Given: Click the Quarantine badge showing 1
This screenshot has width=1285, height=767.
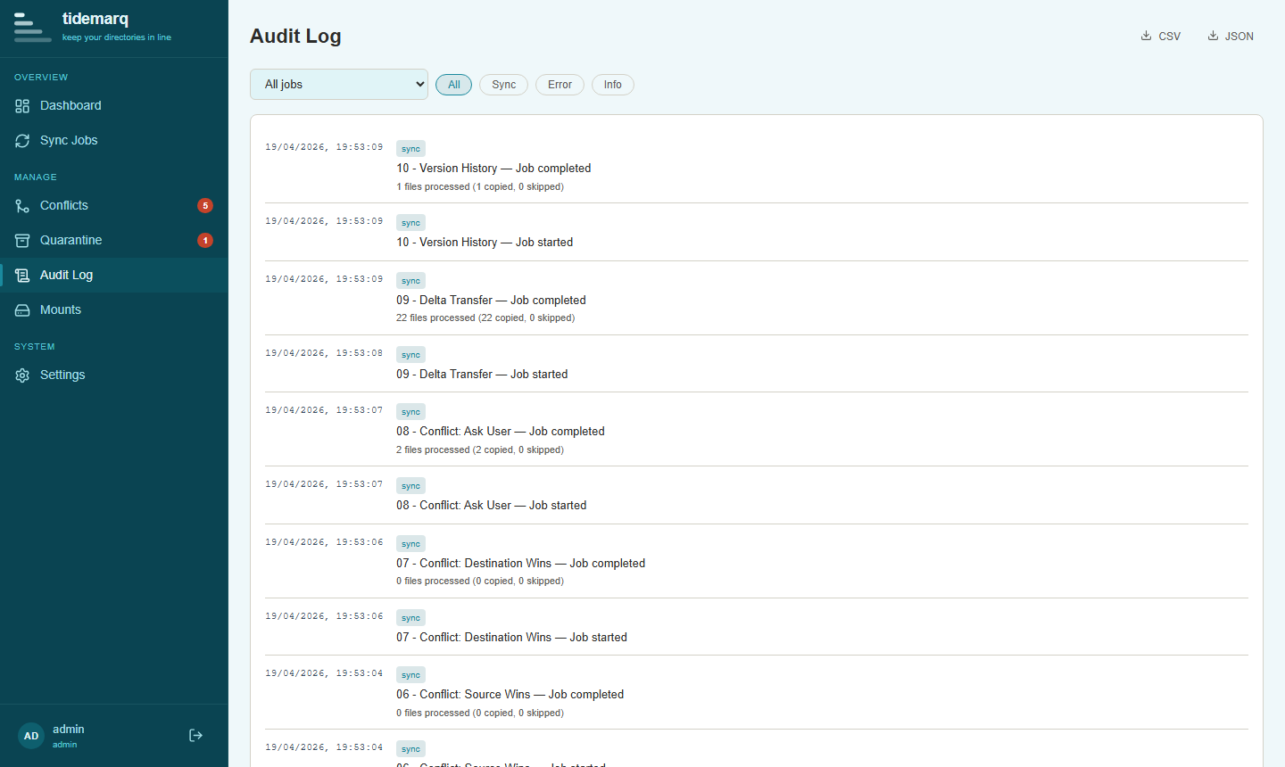Looking at the screenshot, I should 205,241.
